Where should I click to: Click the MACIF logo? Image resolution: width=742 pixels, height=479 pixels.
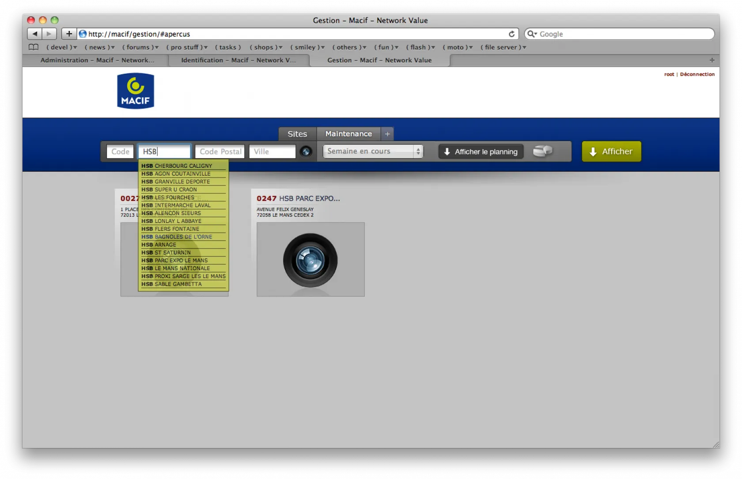coord(136,91)
